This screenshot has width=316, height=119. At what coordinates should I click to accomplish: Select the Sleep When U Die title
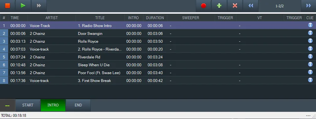[94, 65]
